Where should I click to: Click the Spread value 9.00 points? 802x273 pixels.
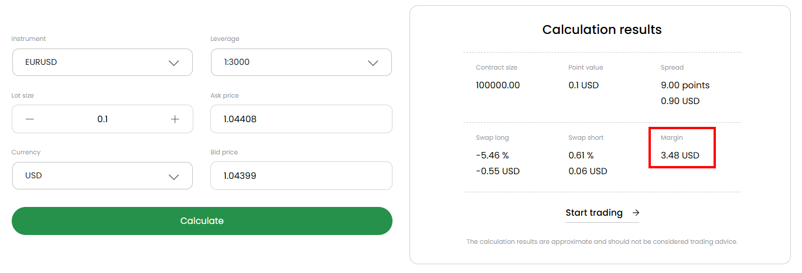click(x=685, y=85)
